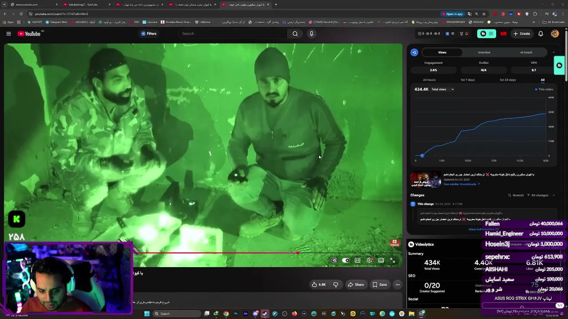The height and width of the screenshot is (319, 568).
Task: Select the 1st 7 days range
Action: tap(468, 80)
